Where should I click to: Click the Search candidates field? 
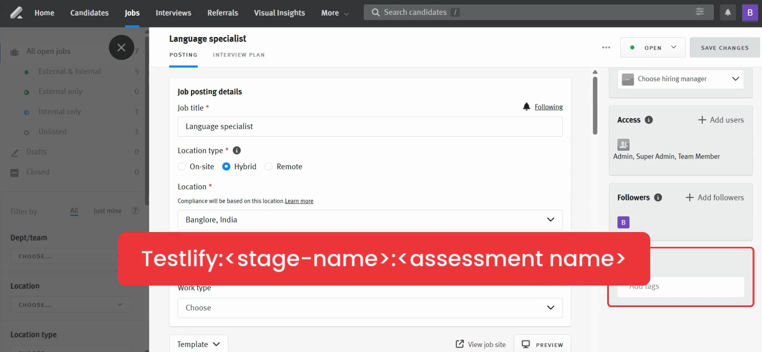pos(538,12)
